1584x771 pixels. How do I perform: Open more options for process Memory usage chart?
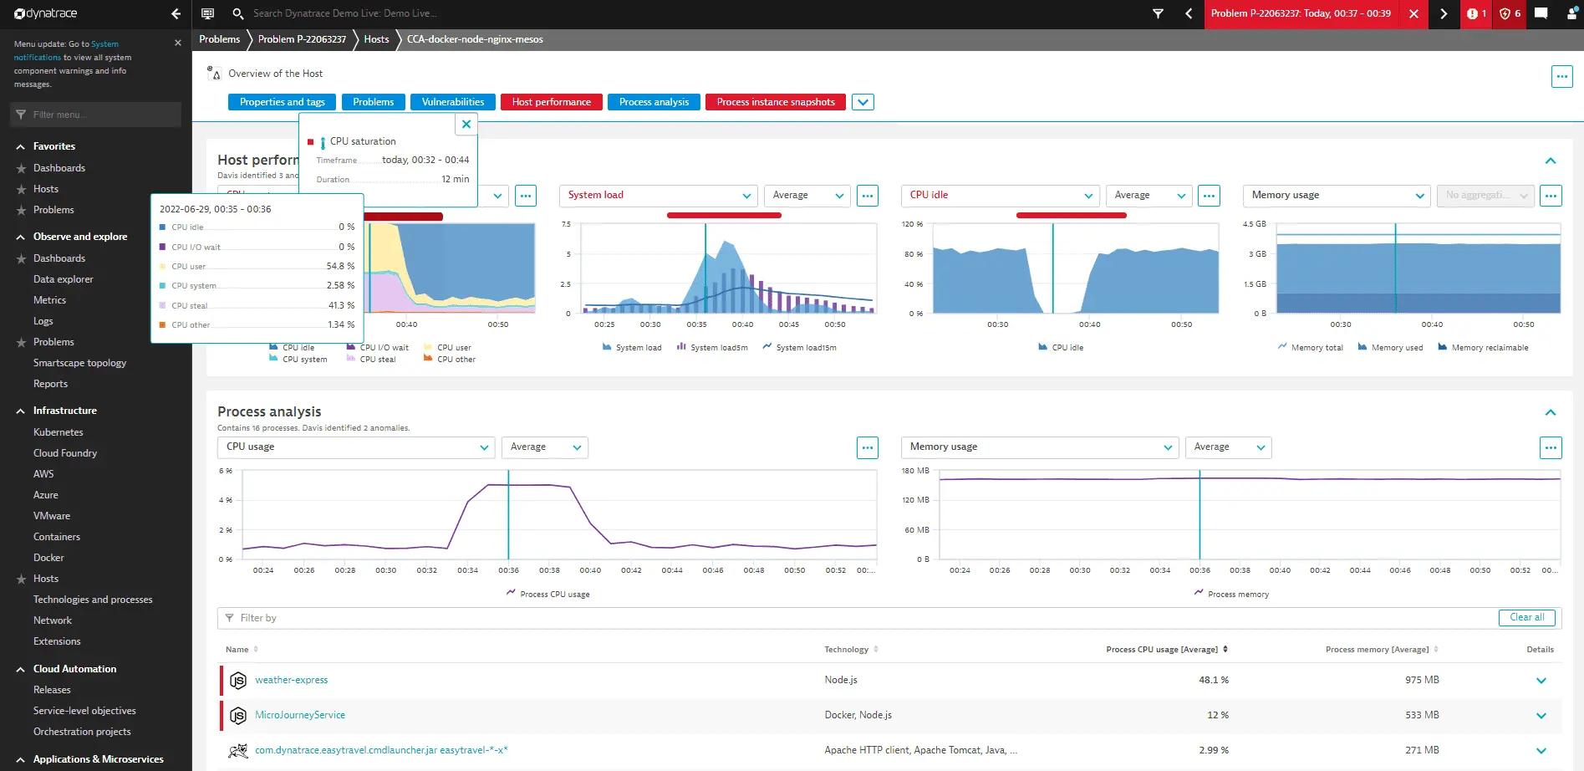click(1551, 447)
